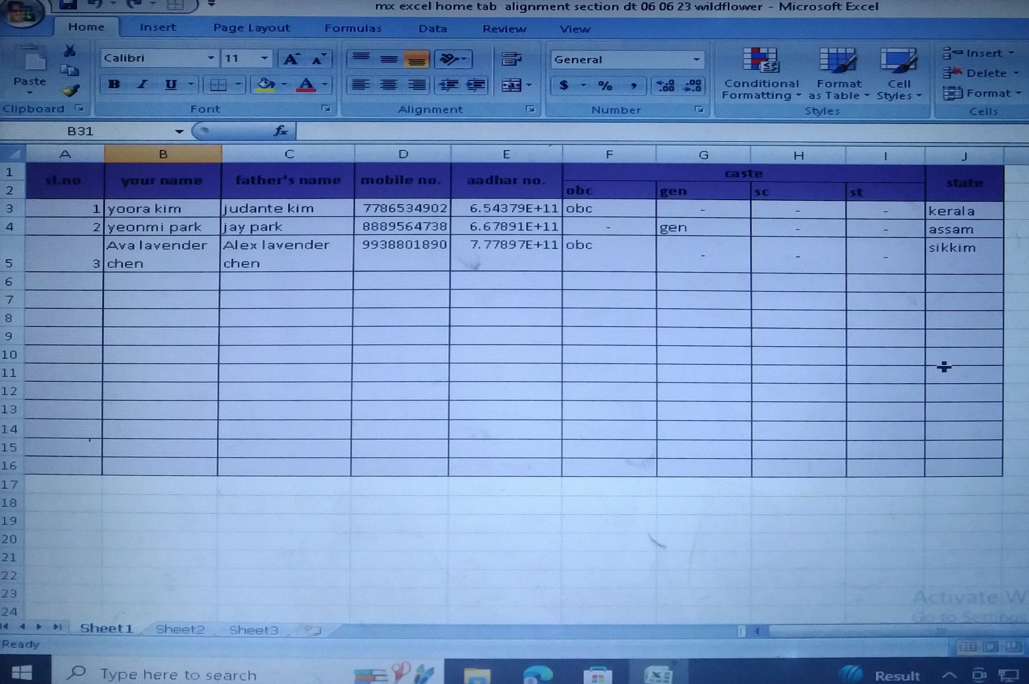Open the Name Box dropdown arrow
The width and height of the screenshot is (1029, 684).
click(179, 131)
